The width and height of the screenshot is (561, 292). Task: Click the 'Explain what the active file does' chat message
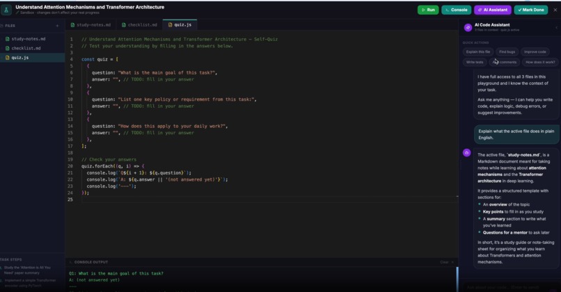516,134
